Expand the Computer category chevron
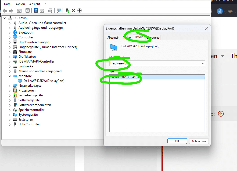 pyautogui.click(x=10, y=38)
